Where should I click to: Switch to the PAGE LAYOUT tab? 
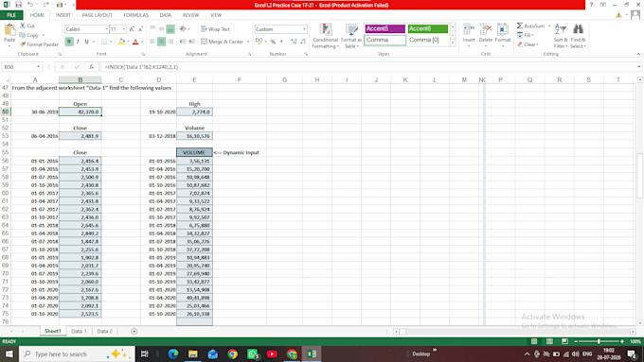(x=97, y=15)
